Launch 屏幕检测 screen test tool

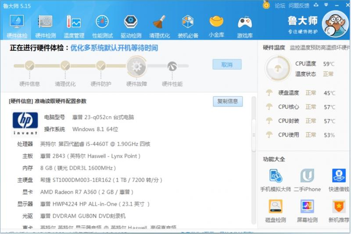[308, 211]
